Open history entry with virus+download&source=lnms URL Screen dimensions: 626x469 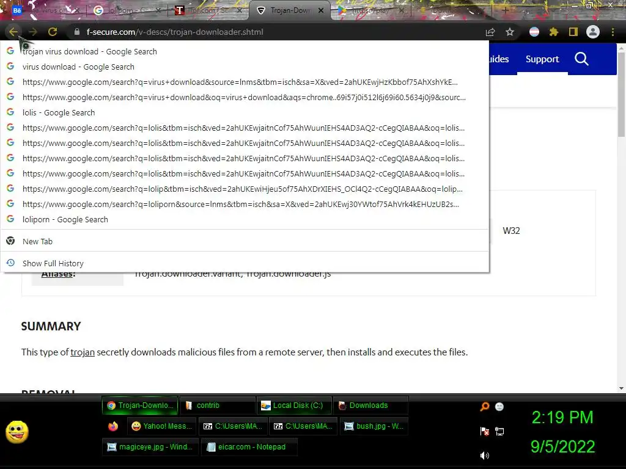pos(245,82)
